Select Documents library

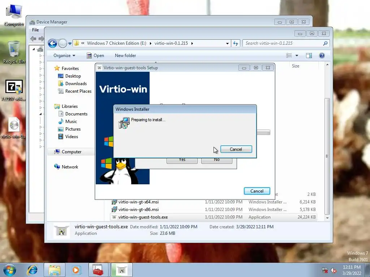(x=73, y=114)
